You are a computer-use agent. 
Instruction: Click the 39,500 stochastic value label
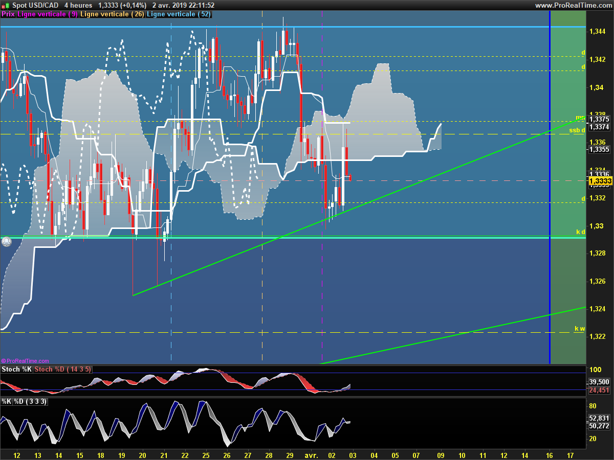(599, 382)
